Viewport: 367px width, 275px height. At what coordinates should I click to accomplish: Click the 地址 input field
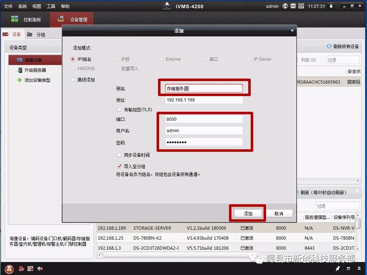click(x=204, y=100)
